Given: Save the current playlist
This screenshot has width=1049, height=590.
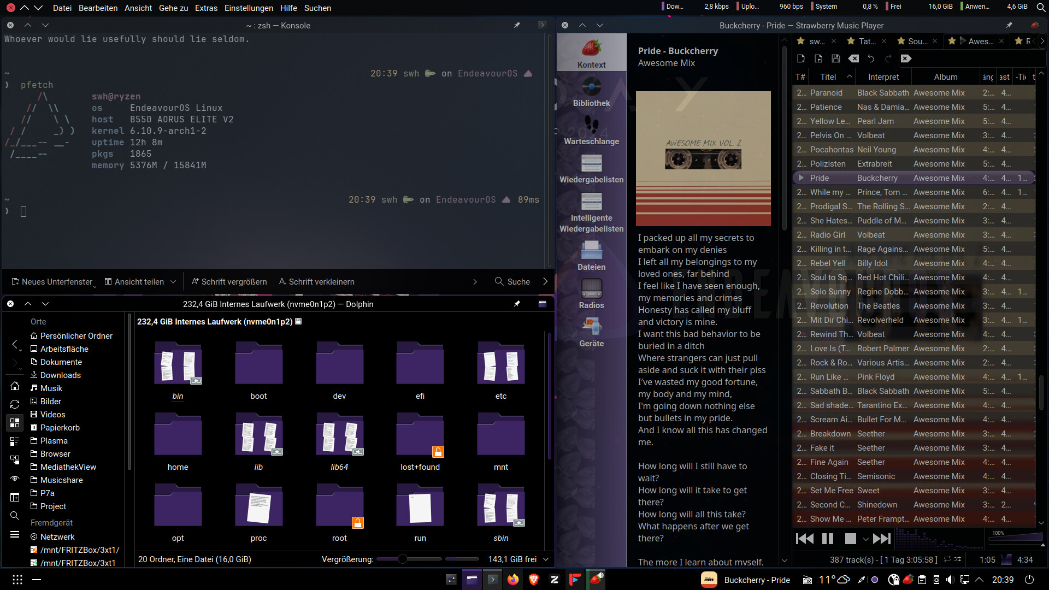Looking at the screenshot, I should tap(836, 58).
